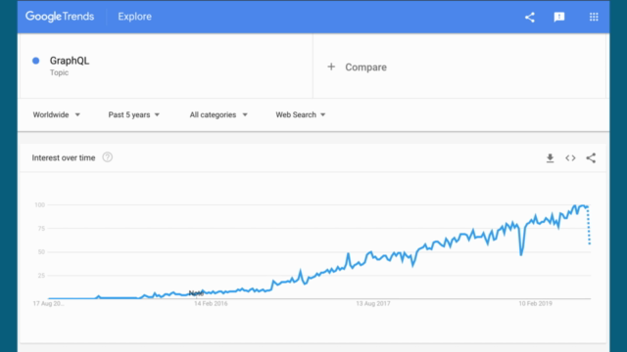Click the share icon in the header
This screenshot has height=352, width=627.
click(529, 18)
